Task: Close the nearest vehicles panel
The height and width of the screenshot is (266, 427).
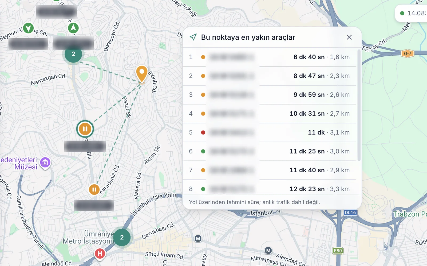Action: (x=349, y=37)
